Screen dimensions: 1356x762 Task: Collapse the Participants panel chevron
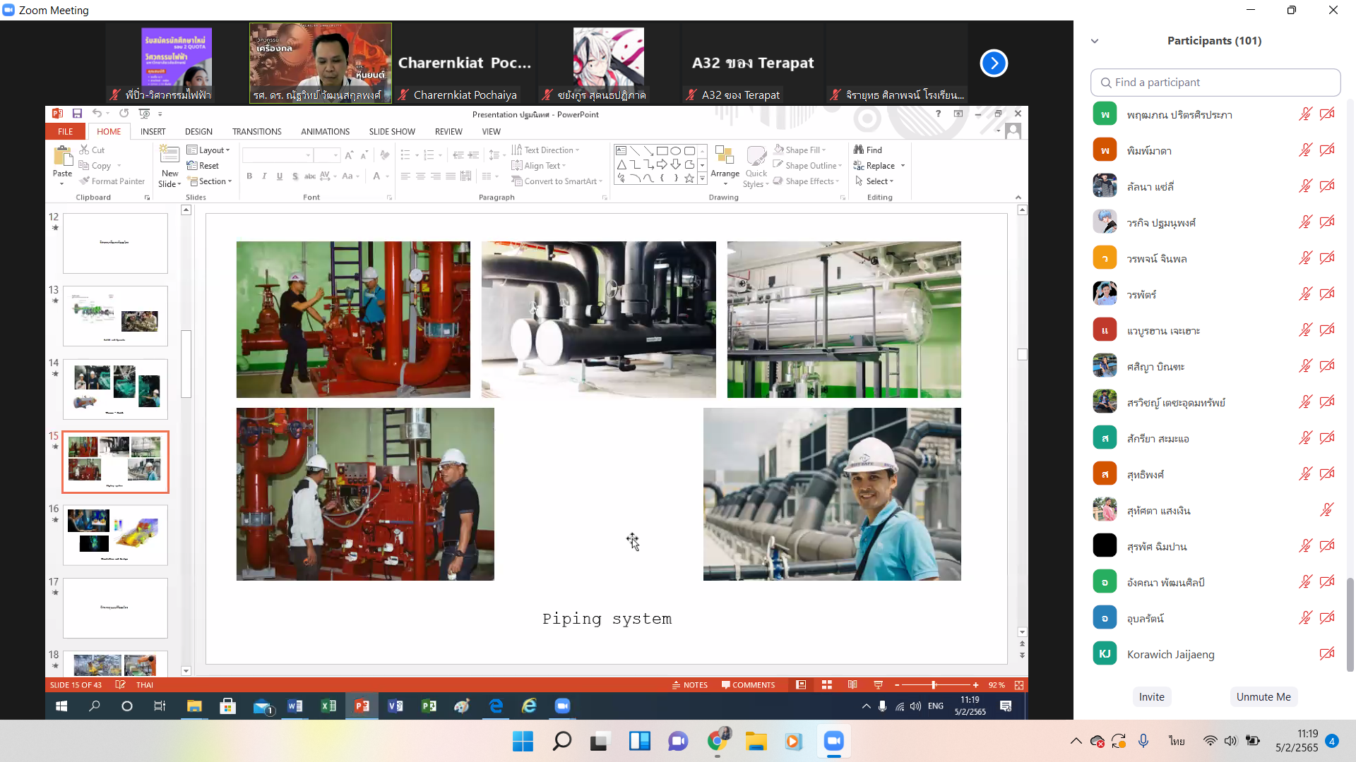coord(1095,41)
